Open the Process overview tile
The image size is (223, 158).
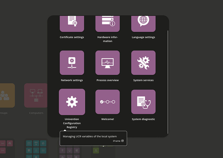(x=108, y=63)
